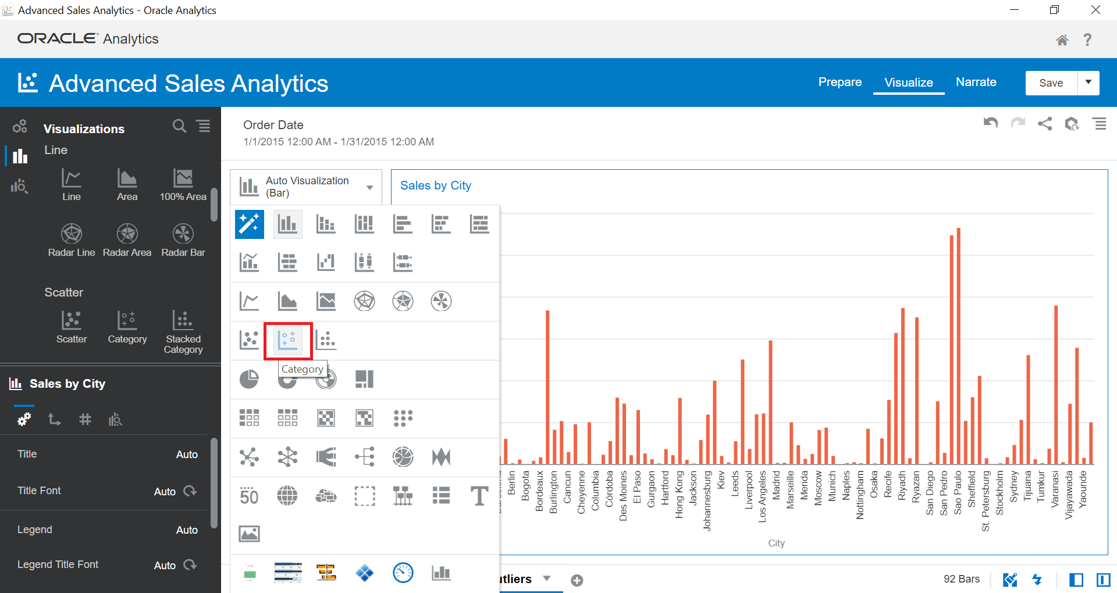
Task: Toggle the right data panel visibility
Action: click(1103, 580)
